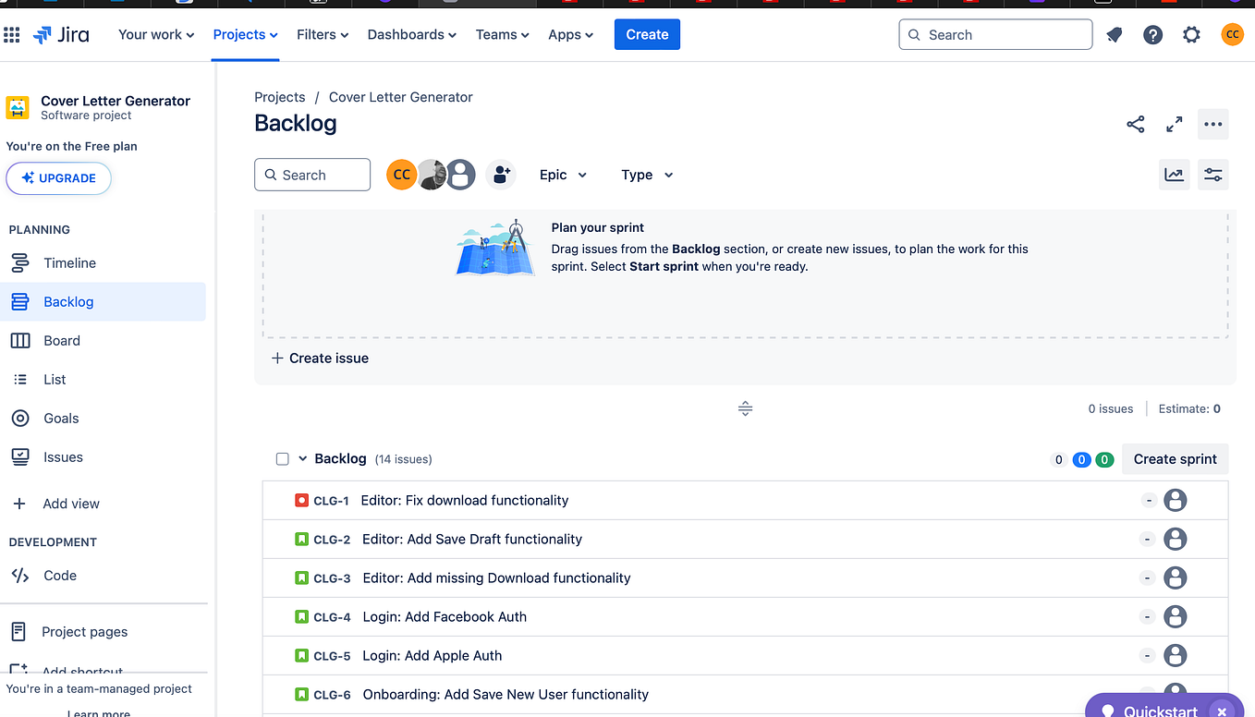Open the app switcher grid icon
The width and height of the screenshot is (1255, 717).
coord(12,35)
